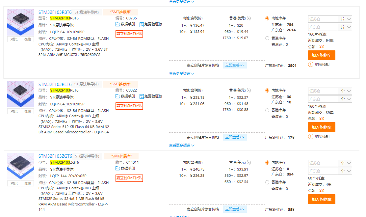
Task: Click currency info icon beside 香港(美元) for STM32F103RBT6
Action: (x=249, y=18)
